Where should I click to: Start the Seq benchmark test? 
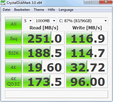point(13,38)
